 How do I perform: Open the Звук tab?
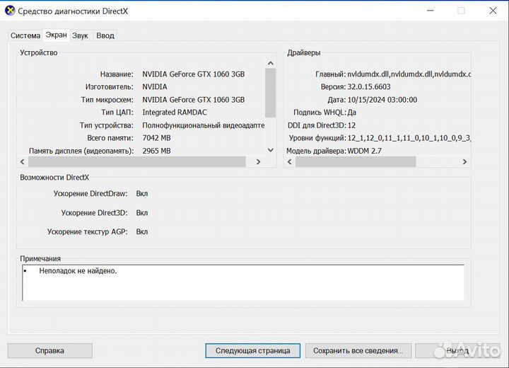[81, 35]
